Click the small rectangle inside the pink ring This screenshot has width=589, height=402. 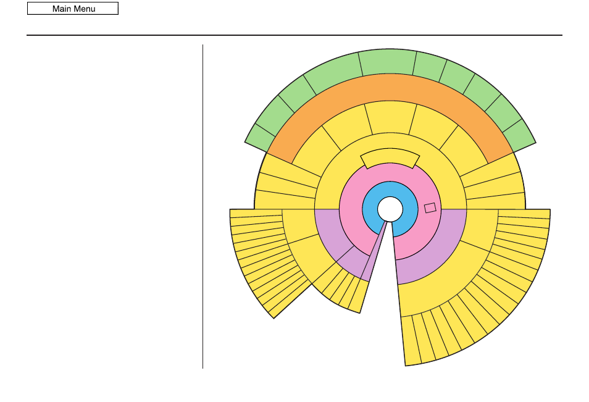pyautogui.click(x=430, y=207)
